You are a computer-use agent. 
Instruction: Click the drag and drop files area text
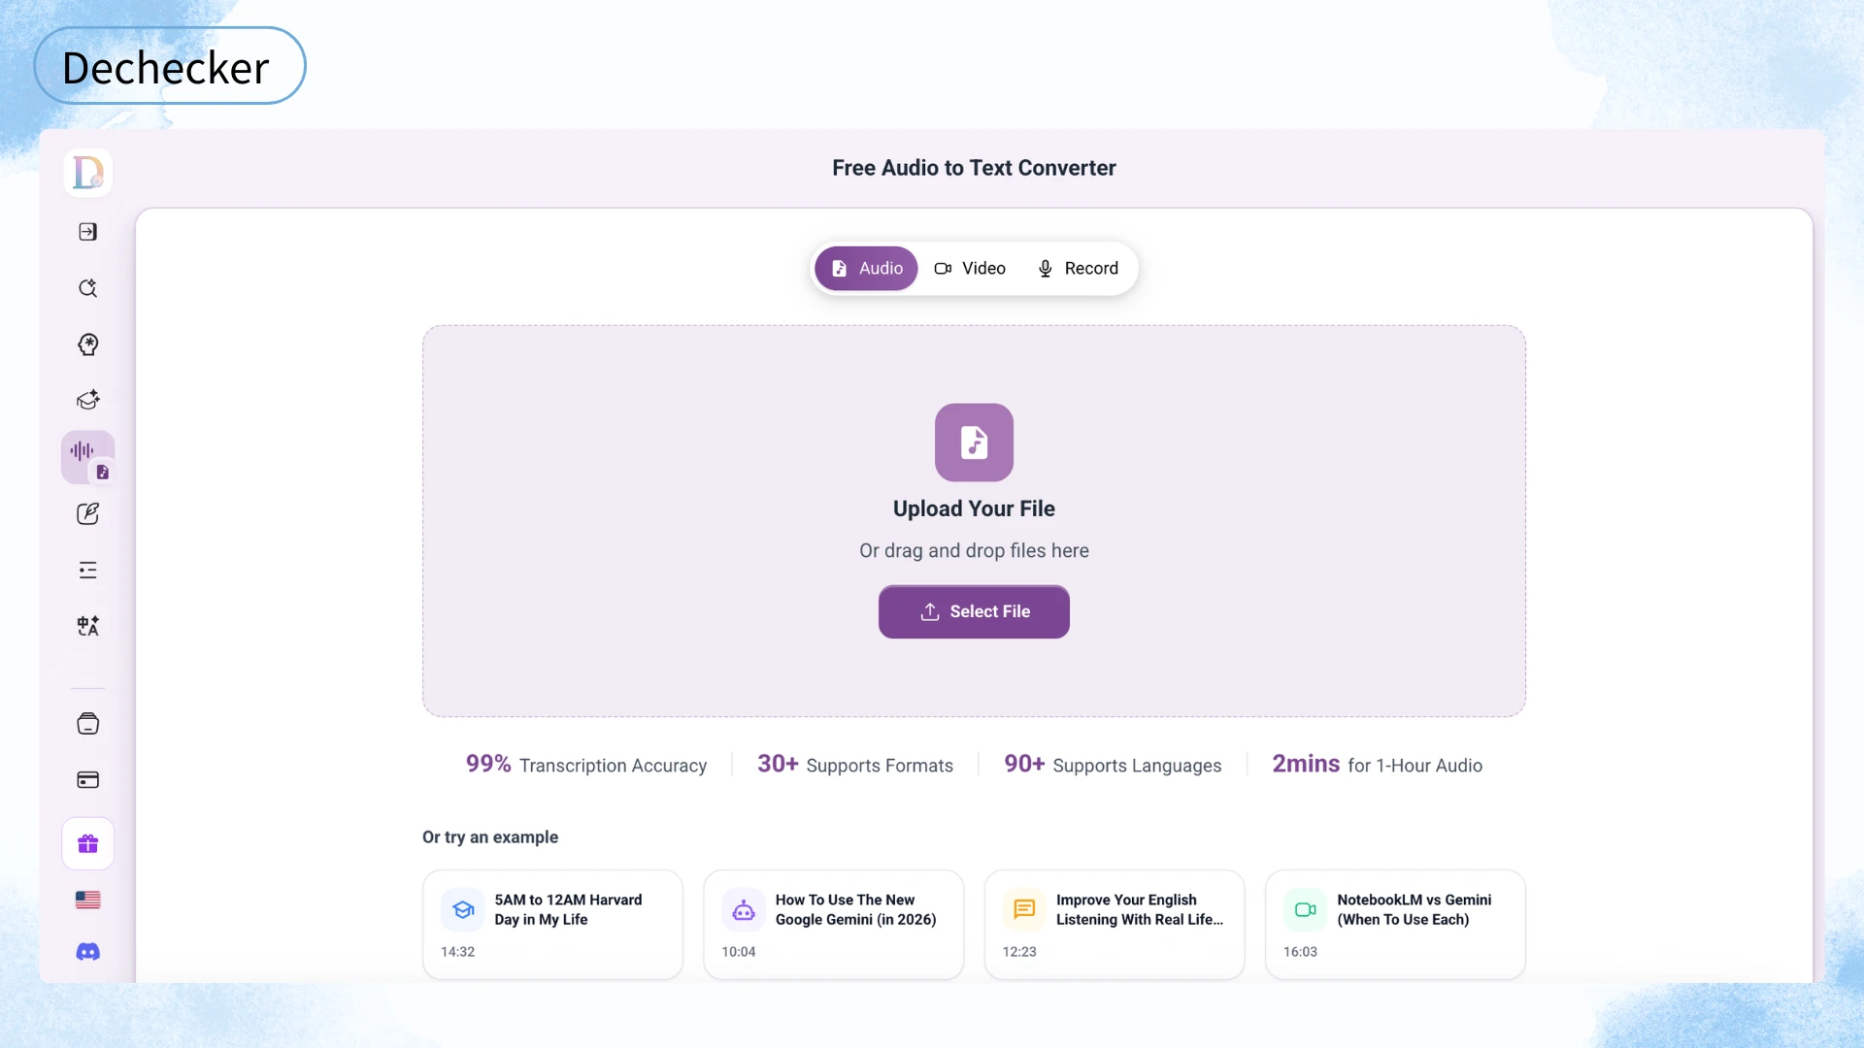point(974,550)
